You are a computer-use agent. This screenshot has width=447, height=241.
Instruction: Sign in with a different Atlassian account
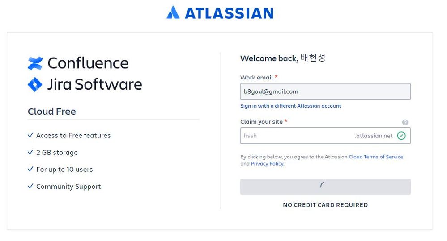click(x=290, y=106)
